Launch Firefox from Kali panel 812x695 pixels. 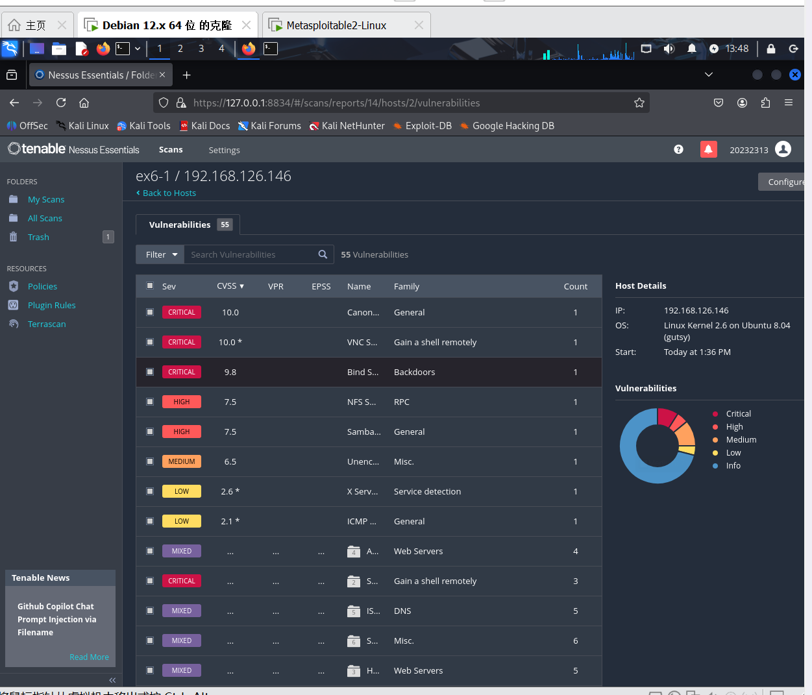click(x=103, y=49)
